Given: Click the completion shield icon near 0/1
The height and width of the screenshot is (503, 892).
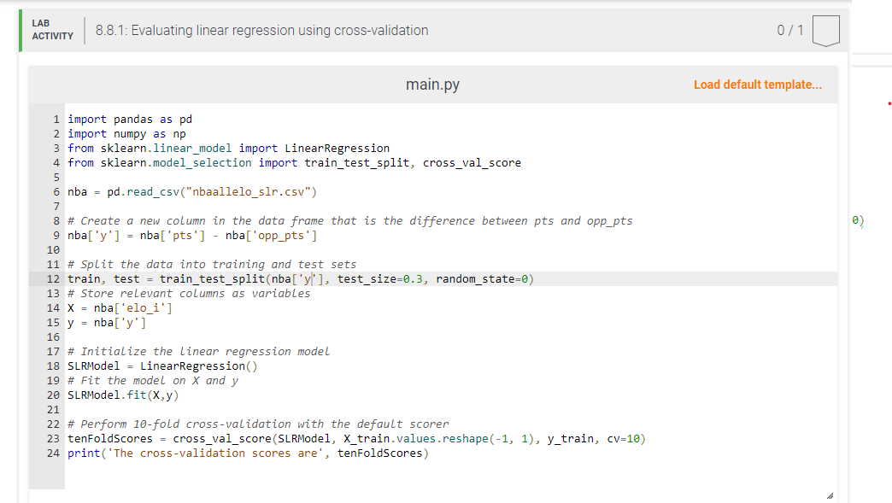Looking at the screenshot, I should (x=825, y=30).
